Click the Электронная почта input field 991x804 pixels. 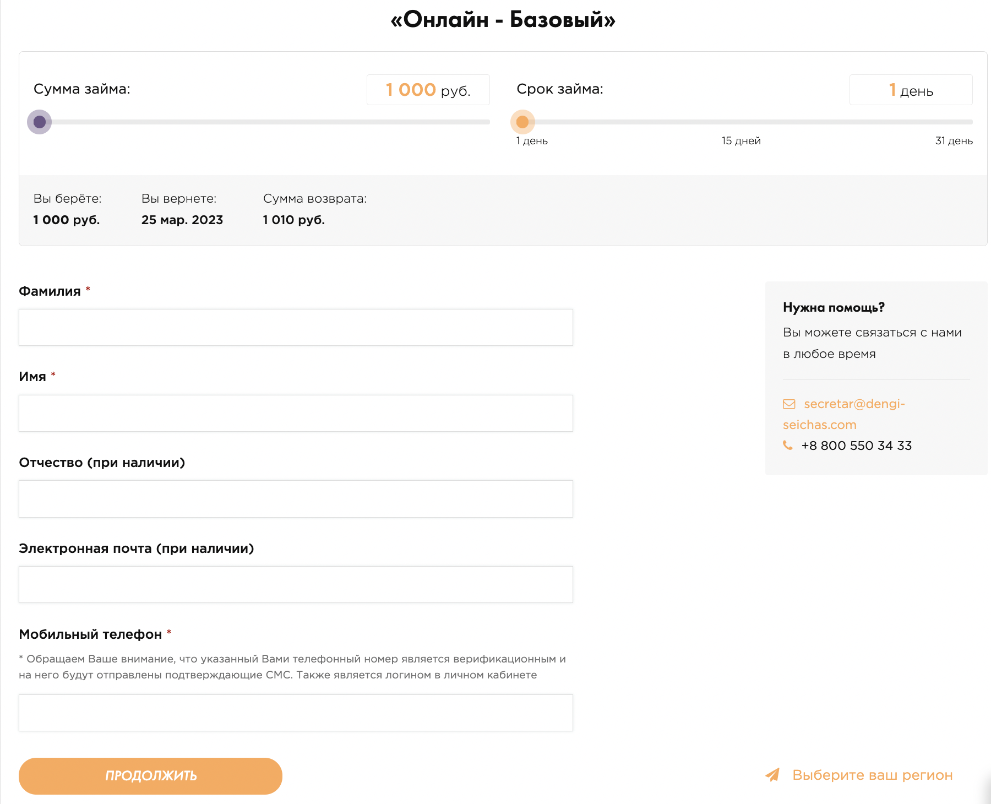tap(296, 584)
